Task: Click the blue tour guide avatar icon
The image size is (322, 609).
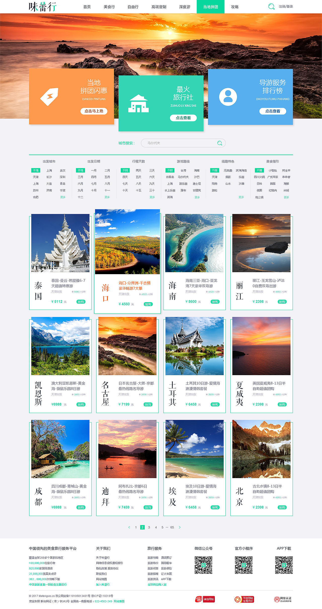Action: tap(228, 97)
